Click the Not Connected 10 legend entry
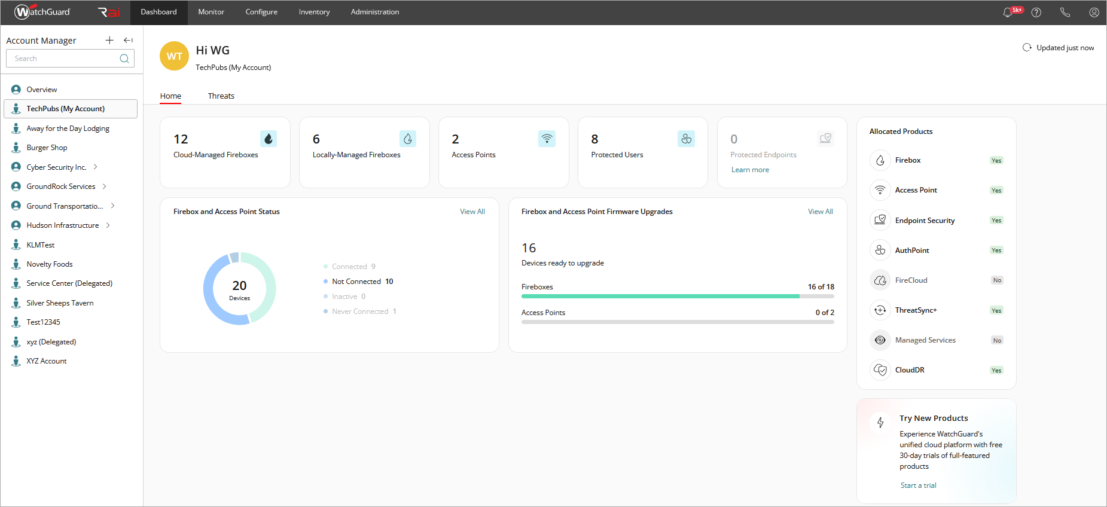The width and height of the screenshot is (1107, 507). pyautogui.click(x=358, y=282)
